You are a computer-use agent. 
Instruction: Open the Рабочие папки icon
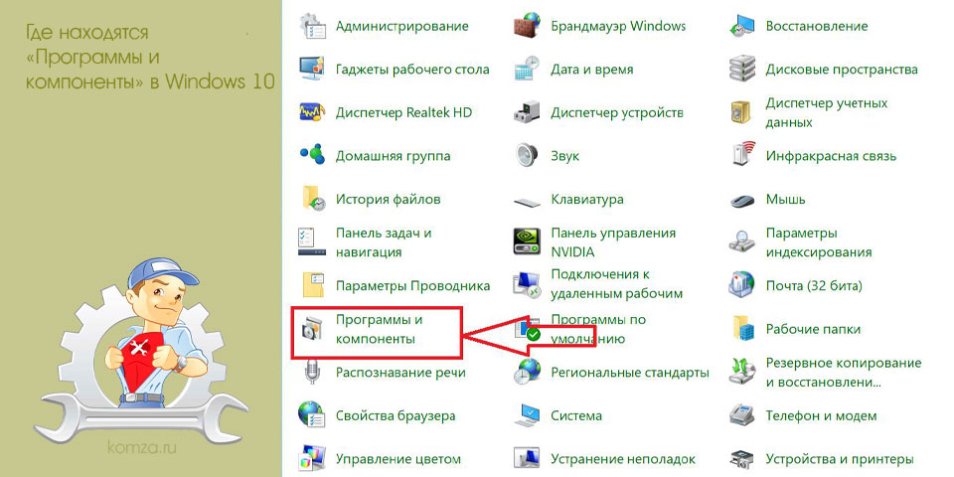coord(743,329)
